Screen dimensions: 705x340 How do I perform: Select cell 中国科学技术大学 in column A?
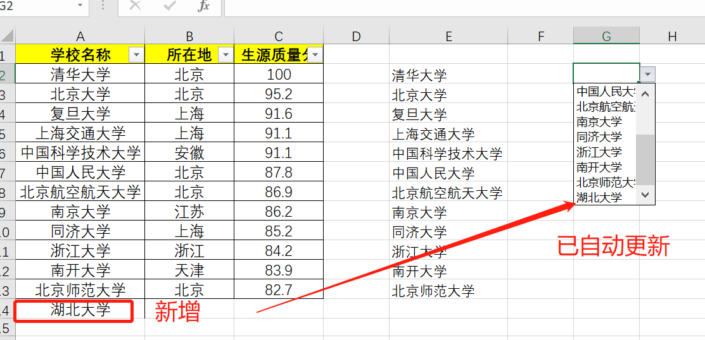[80, 152]
